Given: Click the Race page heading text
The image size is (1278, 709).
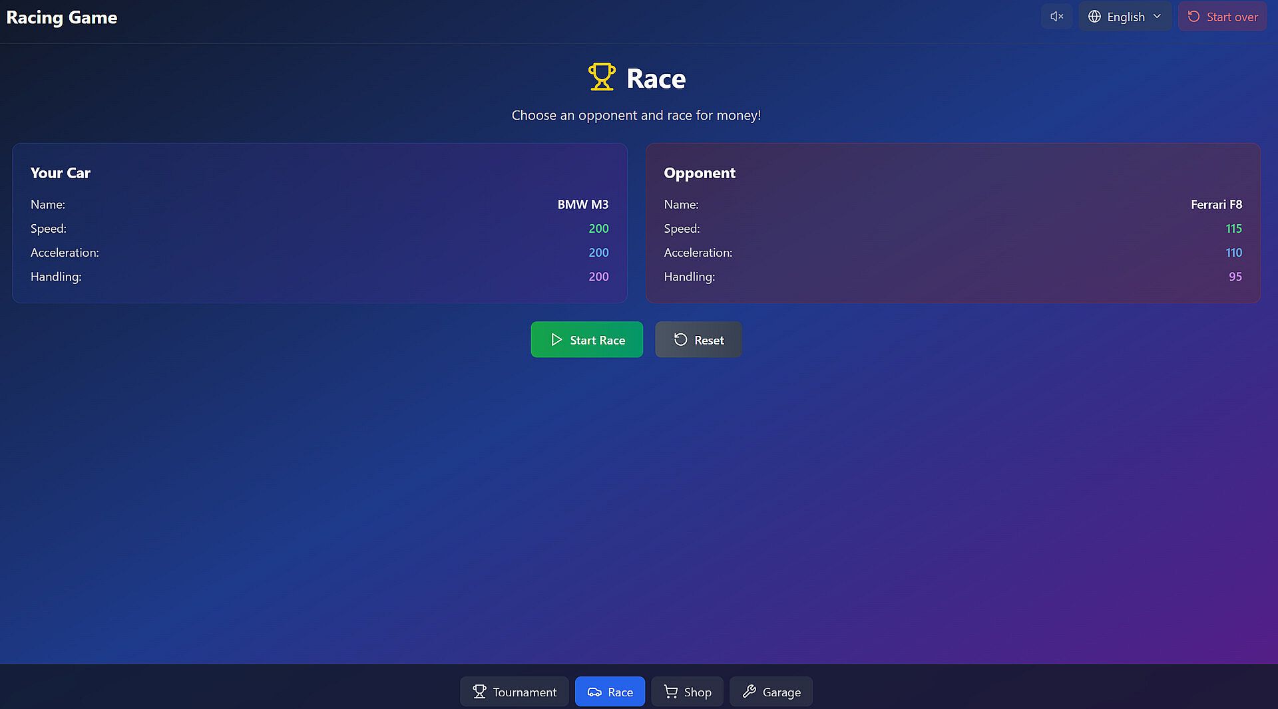Looking at the screenshot, I should click(x=656, y=78).
